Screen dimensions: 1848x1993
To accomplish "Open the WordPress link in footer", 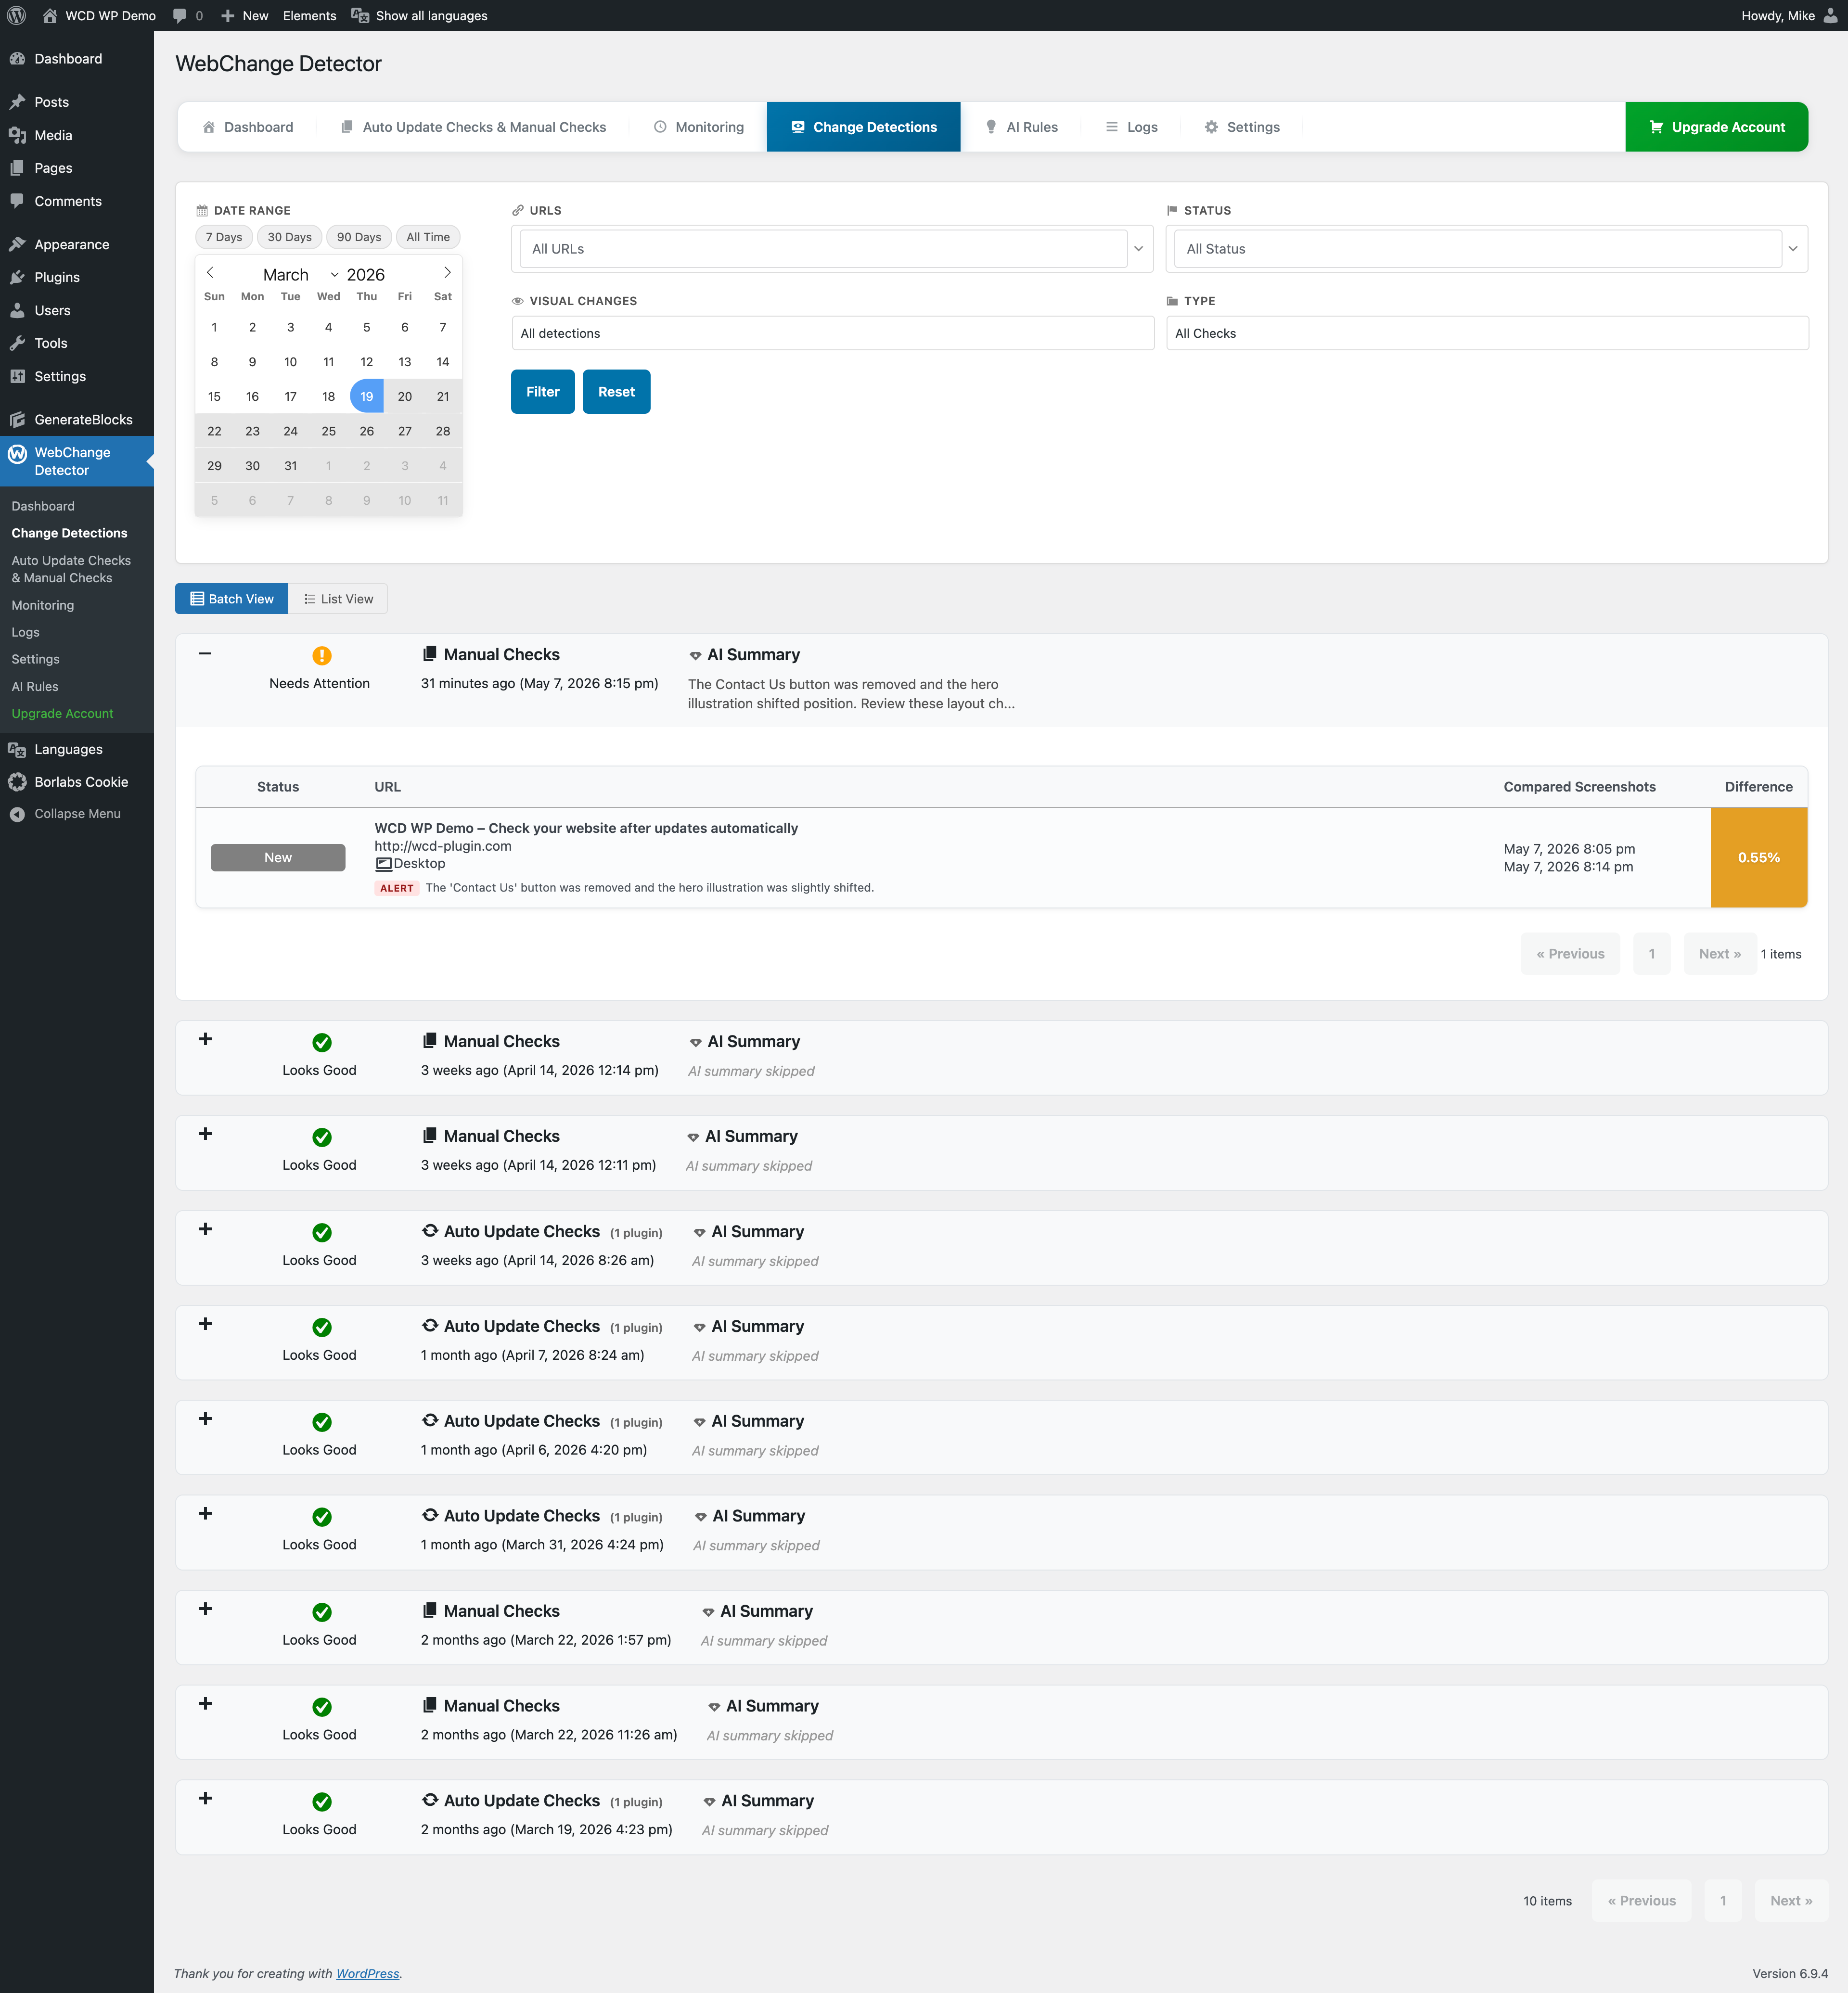I will [368, 1974].
